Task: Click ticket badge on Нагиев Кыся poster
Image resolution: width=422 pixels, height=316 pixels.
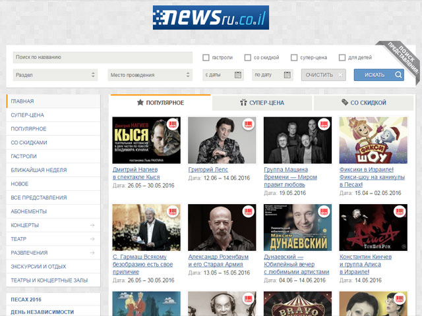Action: 173,124
